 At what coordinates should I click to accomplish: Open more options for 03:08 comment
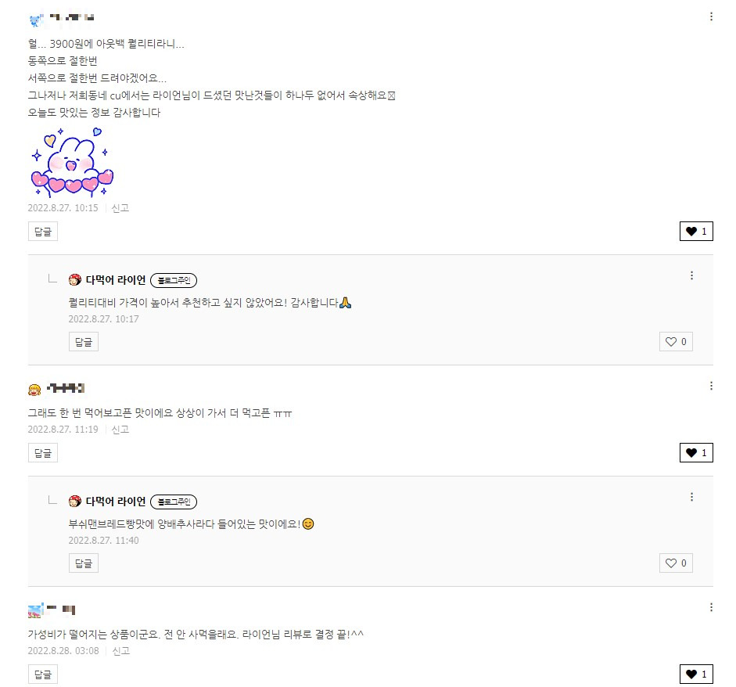pos(711,607)
